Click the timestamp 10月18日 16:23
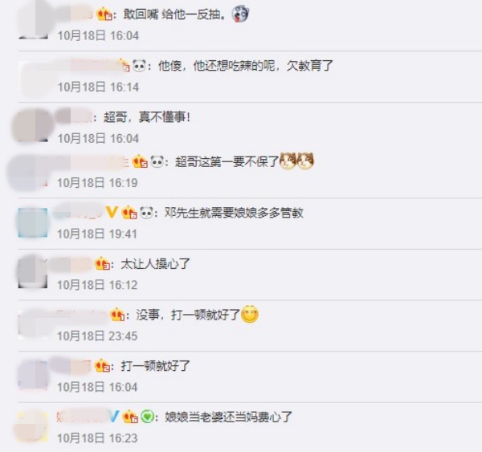The image size is (482, 452). [x=97, y=438]
